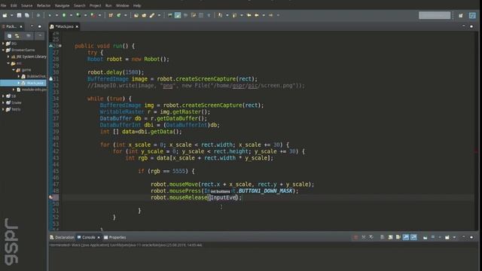Jump to next annotation with toolbar icon
This screenshot has width=482, height=271.
point(220,15)
